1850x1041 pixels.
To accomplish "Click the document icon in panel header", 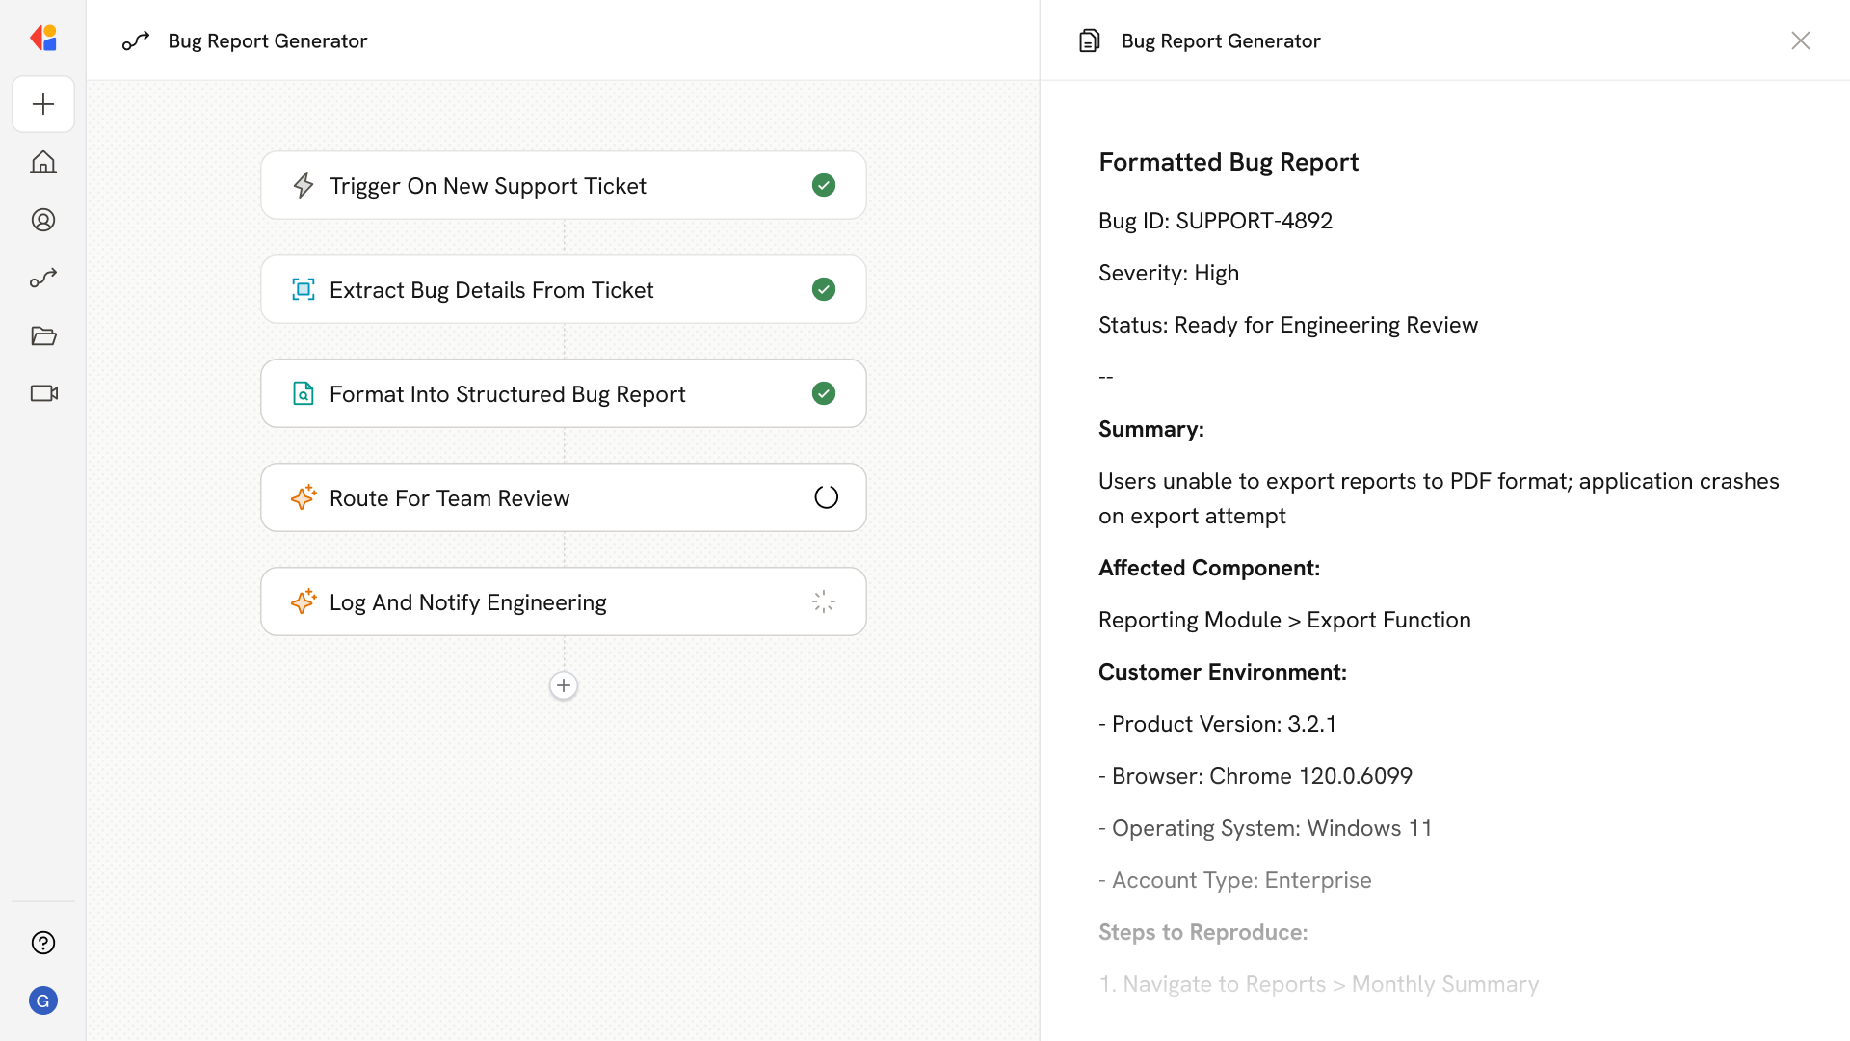I will [x=1089, y=40].
